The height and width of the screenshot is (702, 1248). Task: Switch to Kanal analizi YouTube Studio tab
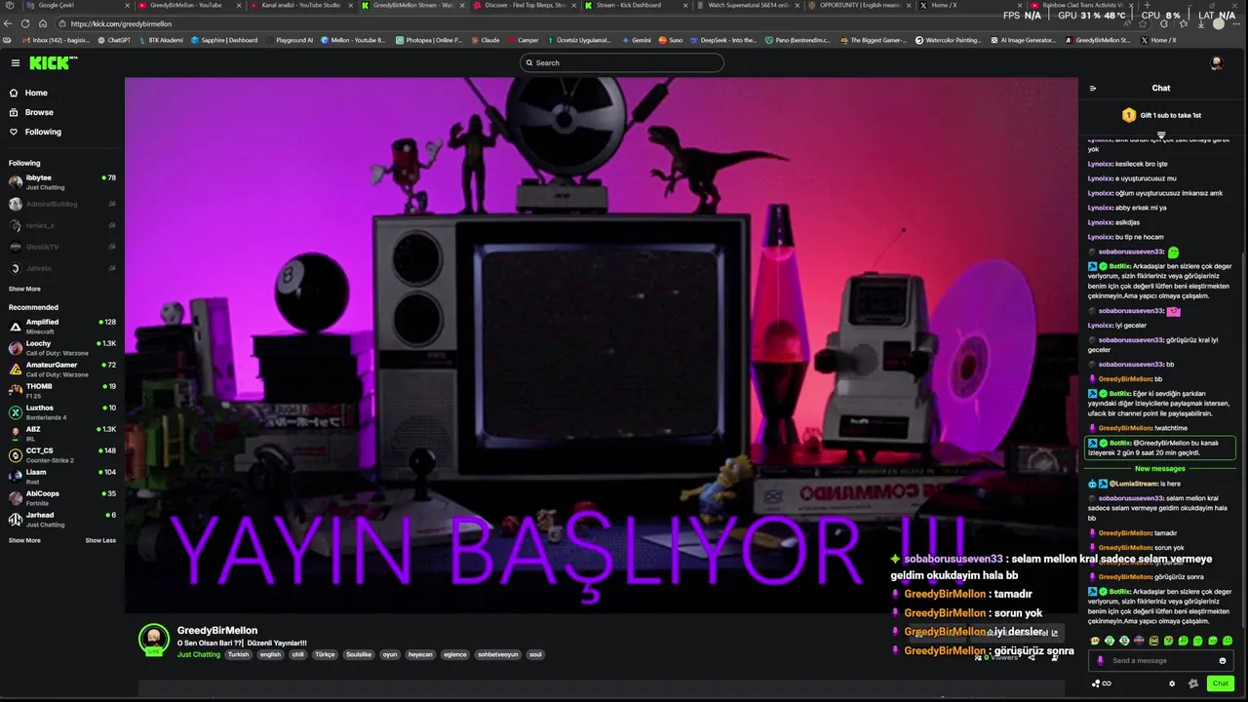pos(300,5)
